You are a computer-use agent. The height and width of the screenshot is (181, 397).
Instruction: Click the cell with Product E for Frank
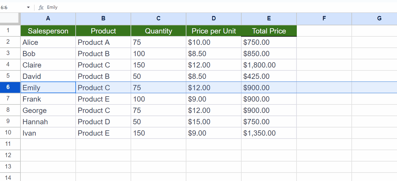pyautogui.click(x=103, y=99)
